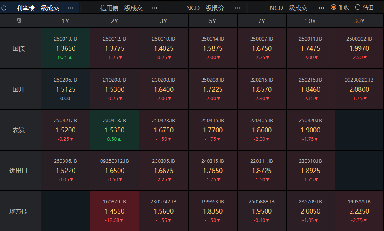384x231 pixels.
Task: Select the 昨收 radio button
Action: click(x=334, y=7)
